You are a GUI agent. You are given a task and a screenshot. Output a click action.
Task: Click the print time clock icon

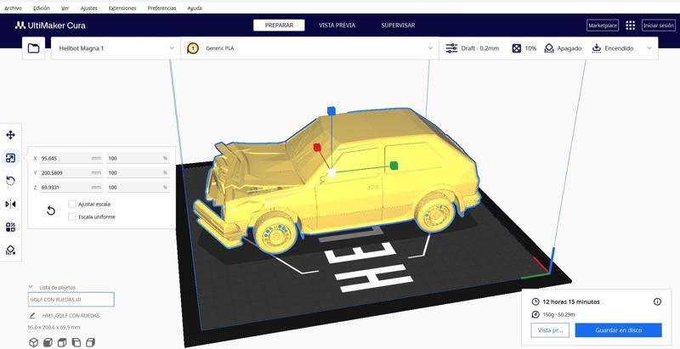536,301
